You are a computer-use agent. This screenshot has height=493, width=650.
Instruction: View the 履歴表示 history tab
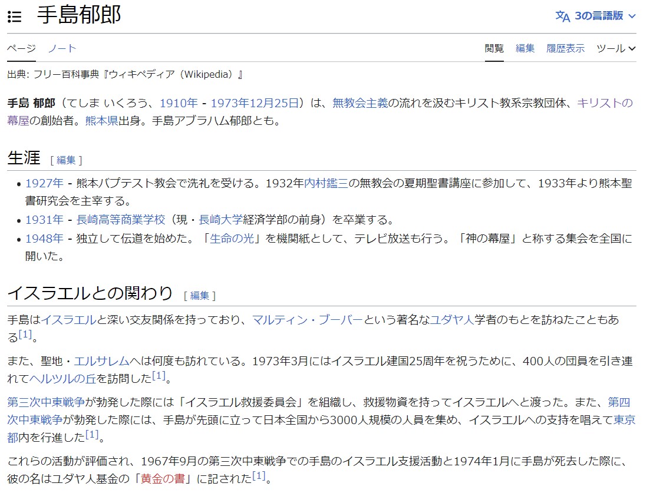[x=565, y=48]
